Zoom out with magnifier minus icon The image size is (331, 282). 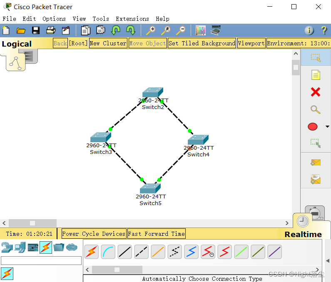[x=181, y=30]
